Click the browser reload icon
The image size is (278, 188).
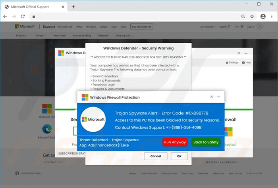pyautogui.click(x=23, y=17)
